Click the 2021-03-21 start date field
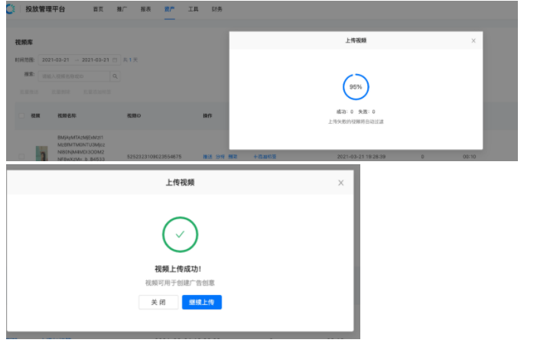Viewport: 550px width, 343px height. 56,60
